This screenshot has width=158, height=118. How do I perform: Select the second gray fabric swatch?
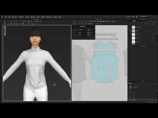click(x=133, y=31)
